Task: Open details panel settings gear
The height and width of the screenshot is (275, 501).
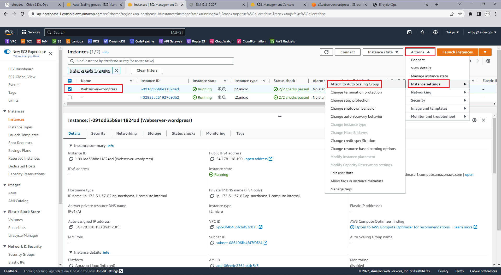Action: (474, 120)
